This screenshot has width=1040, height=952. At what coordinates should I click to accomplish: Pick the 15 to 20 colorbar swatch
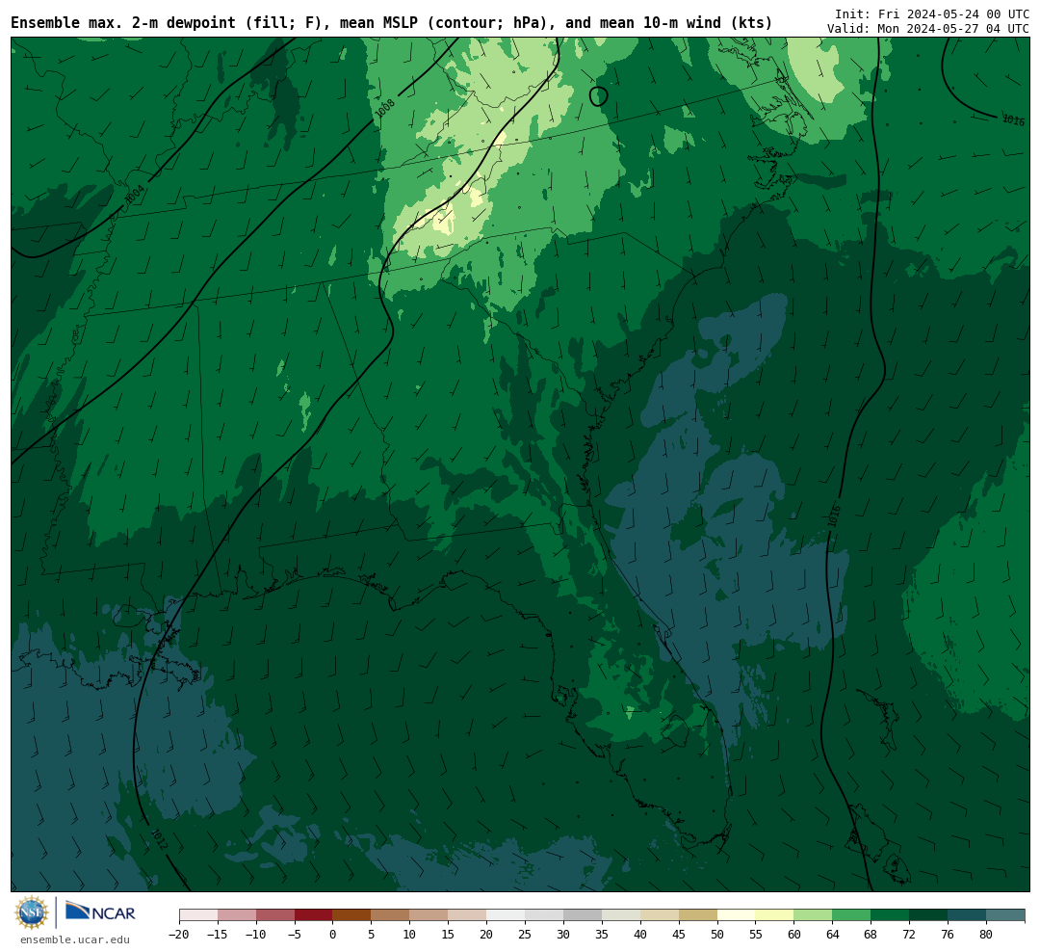pyautogui.click(x=468, y=915)
